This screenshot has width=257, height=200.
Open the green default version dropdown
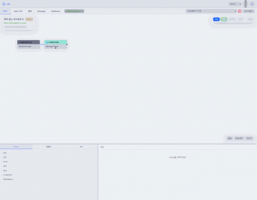click(x=74, y=11)
